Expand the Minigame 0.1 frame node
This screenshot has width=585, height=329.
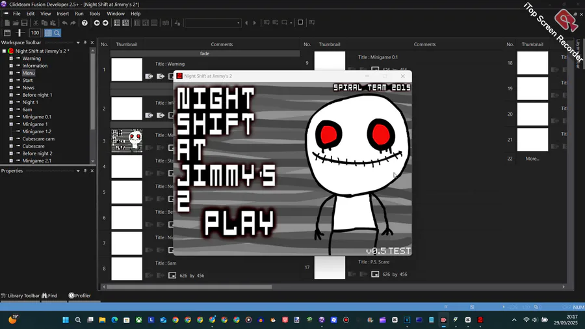pos(11,117)
